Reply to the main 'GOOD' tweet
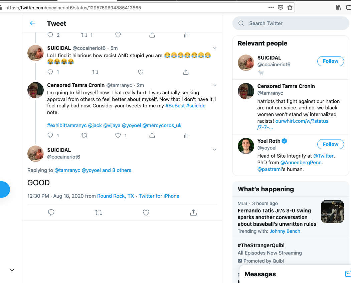The height and width of the screenshot is (283, 351). [51, 212]
